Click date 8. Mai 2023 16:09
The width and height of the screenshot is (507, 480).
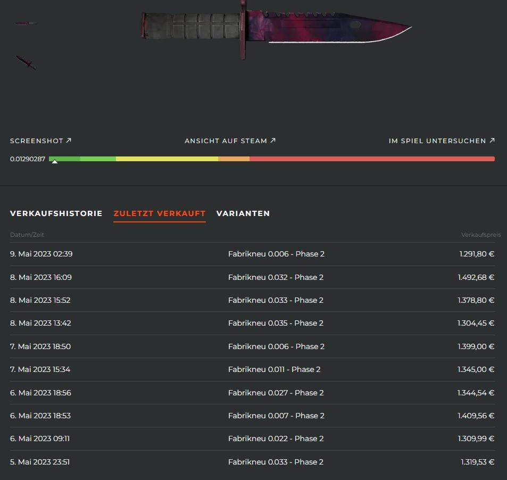pyautogui.click(x=41, y=277)
